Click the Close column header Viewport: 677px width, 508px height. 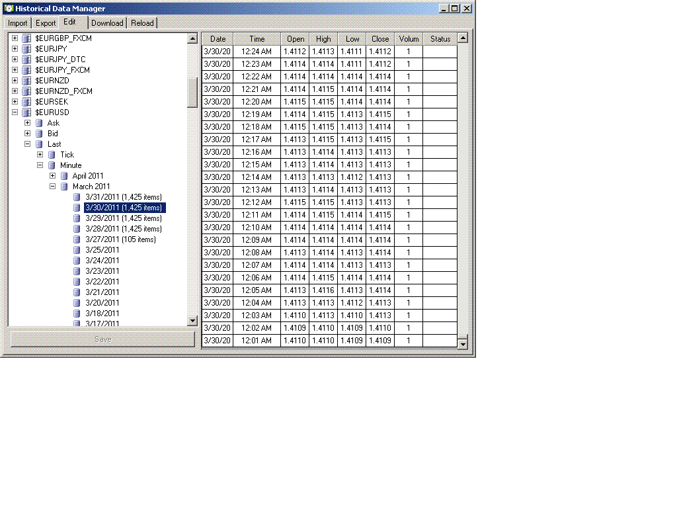tap(380, 39)
